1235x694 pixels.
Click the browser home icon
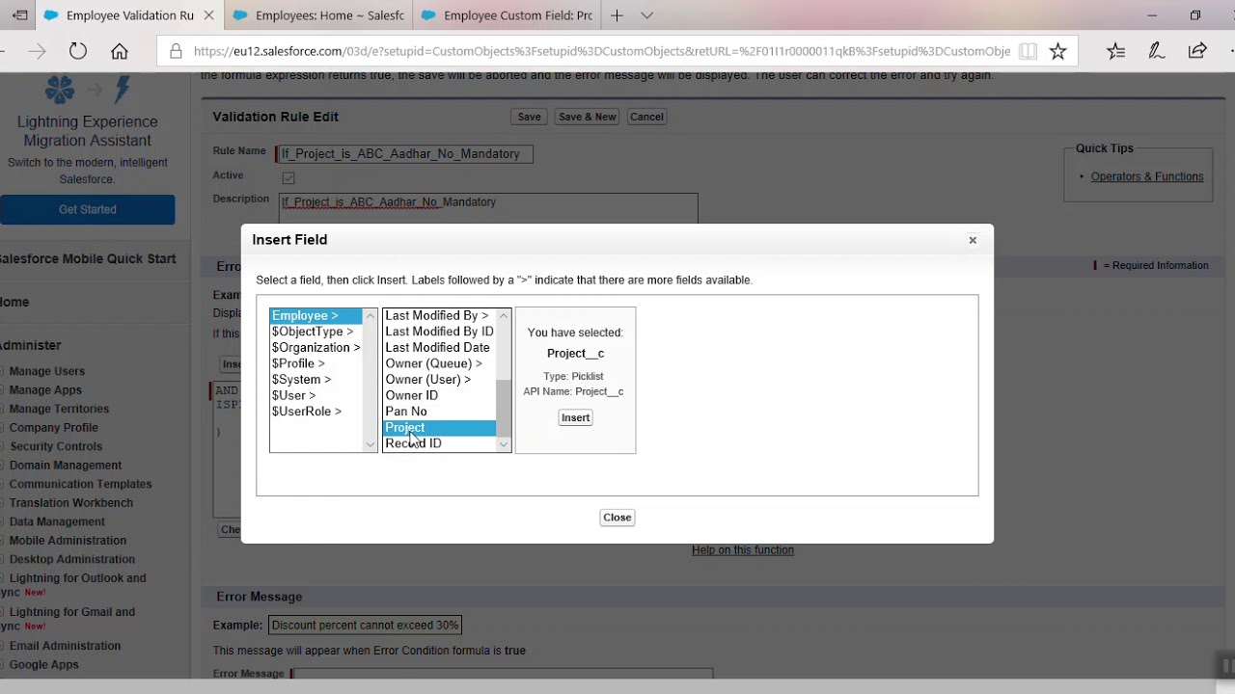tap(120, 52)
